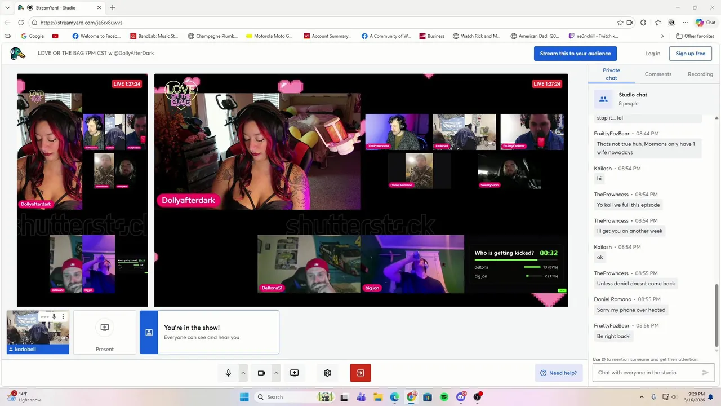Open the favorites star list icon

pyautogui.click(x=658, y=23)
